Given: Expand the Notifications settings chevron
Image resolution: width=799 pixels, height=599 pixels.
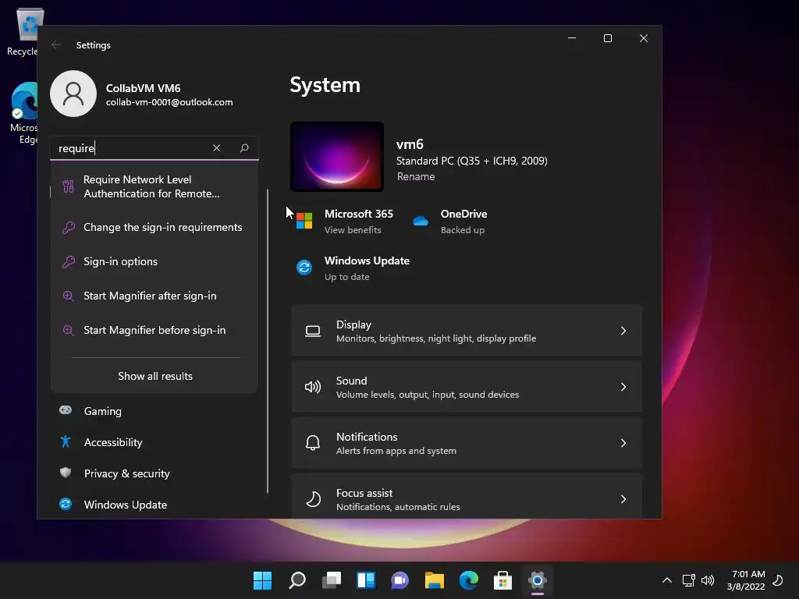Looking at the screenshot, I should pos(623,443).
